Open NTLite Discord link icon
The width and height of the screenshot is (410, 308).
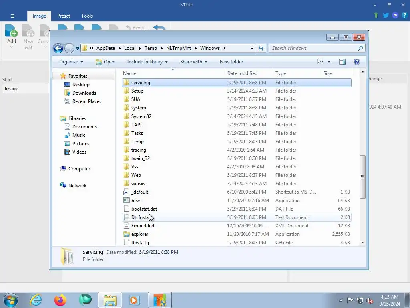[x=395, y=15]
